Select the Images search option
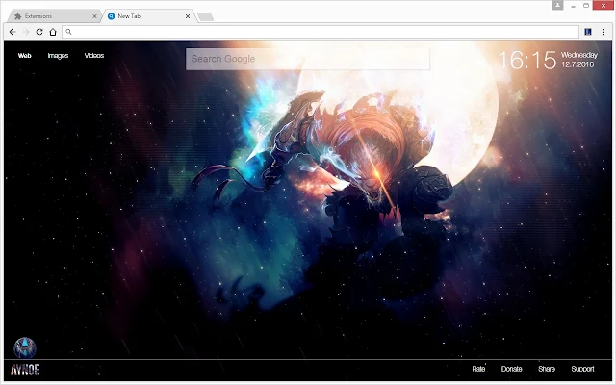 pos(58,56)
